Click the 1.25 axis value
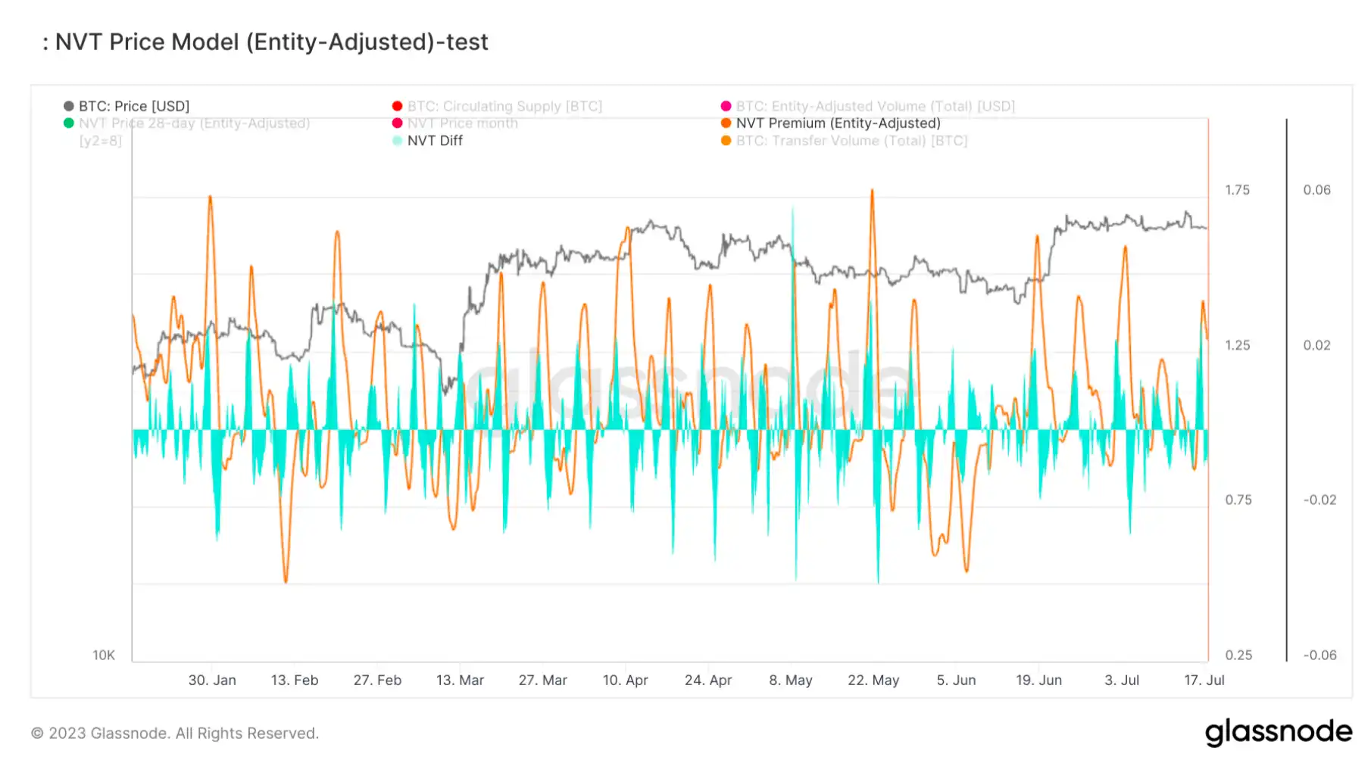1371x760 pixels. [1238, 345]
